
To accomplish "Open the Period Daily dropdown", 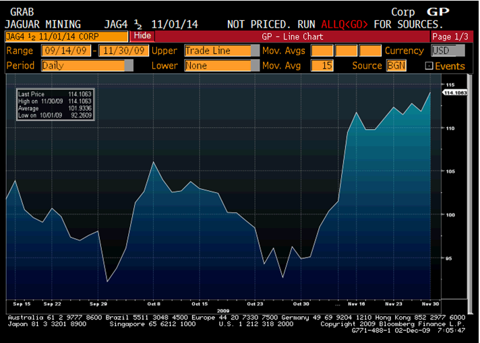I will click(86, 66).
